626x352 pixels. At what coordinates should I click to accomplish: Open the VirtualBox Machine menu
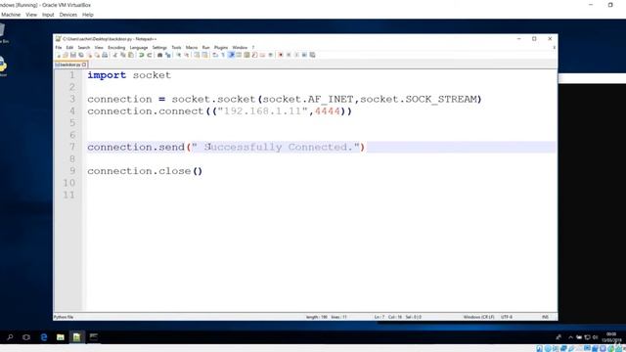click(11, 15)
